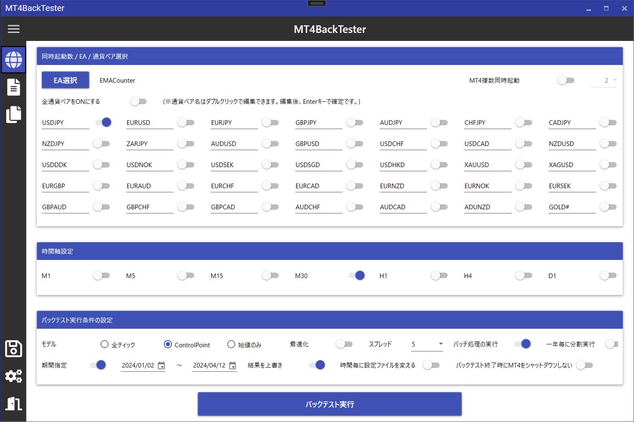The image size is (634, 422).
Task: Enable the XAGUSD pair switch
Action: click(x=608, y=165)
